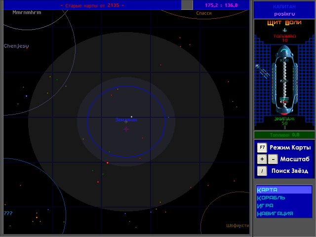Click the plus zoom-in key icon
Viewport: 316px width, 237px height.
[262, 159]
